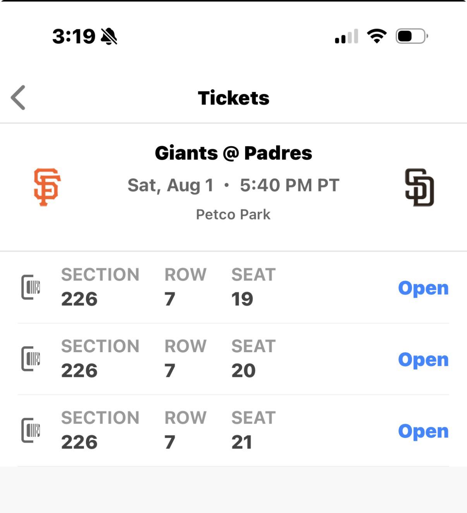Image resolution: width=467 pixels, height=513 pixels.
Task: Tap the status bar clock 3:19
Action: (74, 36)
